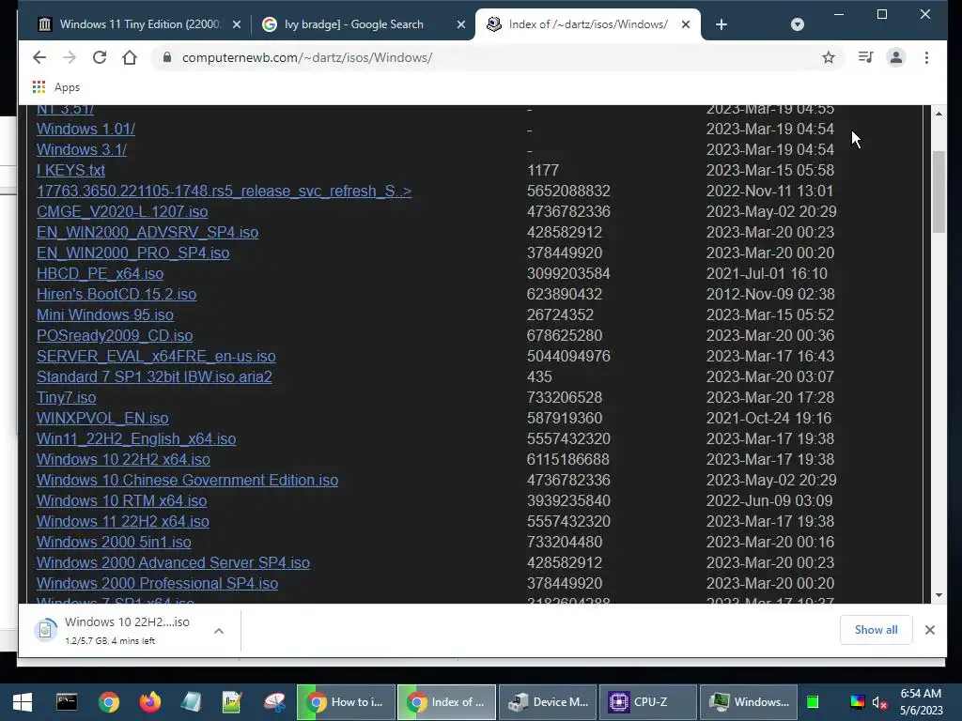Open the Snipping Tool taskbar icon
Image resolution: width=962 pixels, height=721 pixels.
tap(274, 702)
